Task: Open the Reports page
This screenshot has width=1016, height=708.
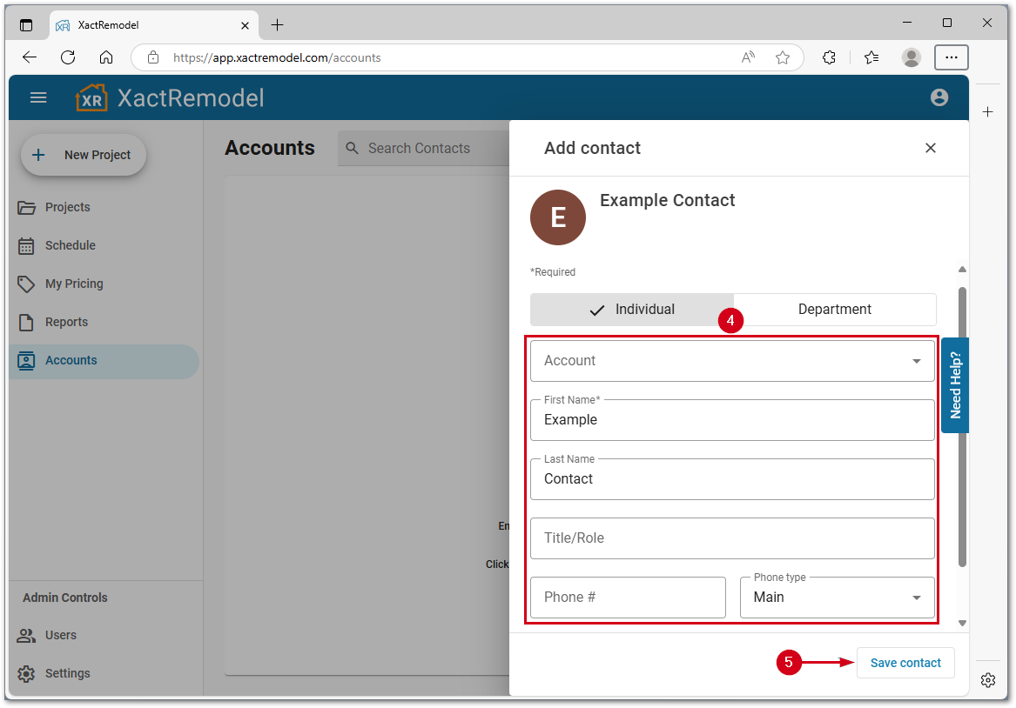Action: click(x=66, y=322)
